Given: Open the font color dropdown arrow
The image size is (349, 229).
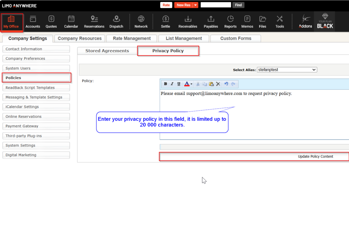Looking at the screenshot, I should (x=192, y=84).
